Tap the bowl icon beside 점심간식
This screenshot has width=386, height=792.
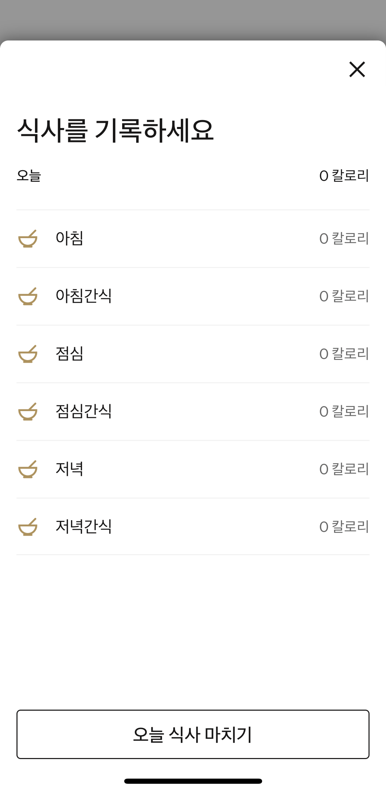[28, 412]
